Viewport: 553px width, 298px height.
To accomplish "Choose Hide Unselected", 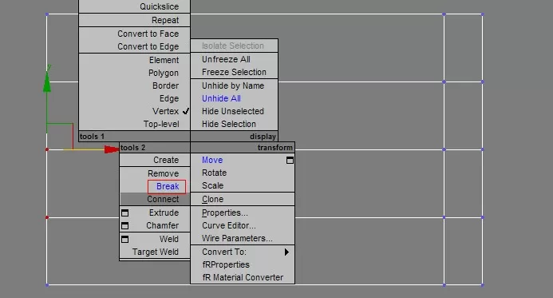I will 233,111.
